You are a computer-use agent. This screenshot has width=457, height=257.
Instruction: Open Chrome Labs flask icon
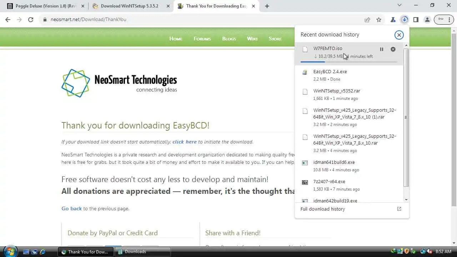[x=393, y=20]
